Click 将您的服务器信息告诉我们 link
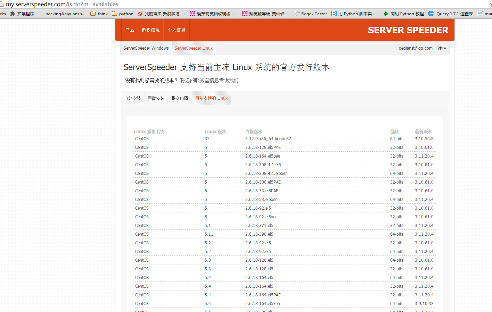The width and height of the screenshot is (492, 312). tap(210, 80)
